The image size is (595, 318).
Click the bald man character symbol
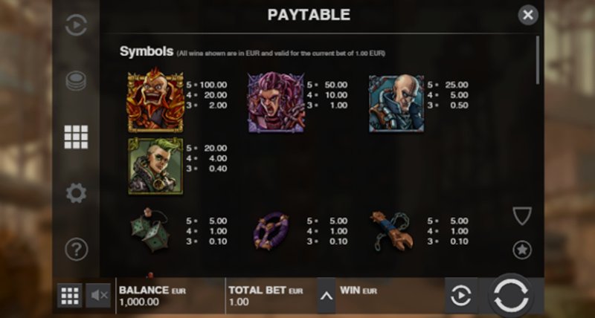[396, 103]
